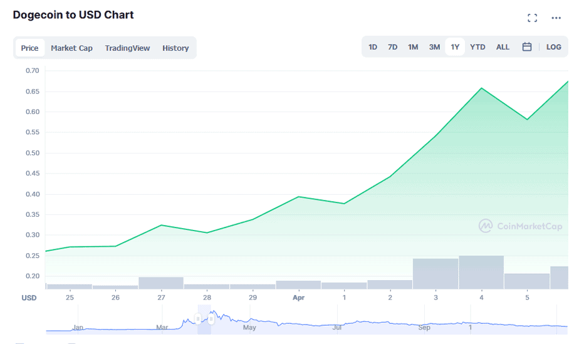Switch to the Price tab

pyautogui.click(x=29, y=48)
